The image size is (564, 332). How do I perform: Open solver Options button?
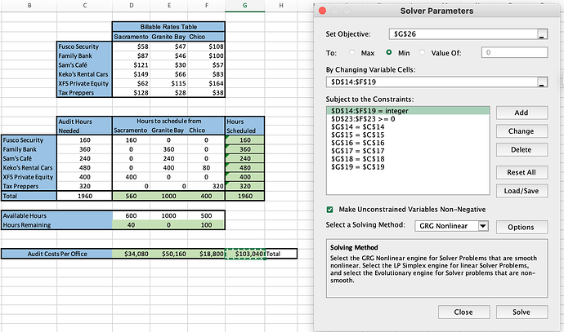(521, 228)
